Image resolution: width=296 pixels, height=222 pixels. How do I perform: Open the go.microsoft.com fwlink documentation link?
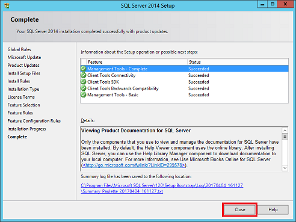134,165
